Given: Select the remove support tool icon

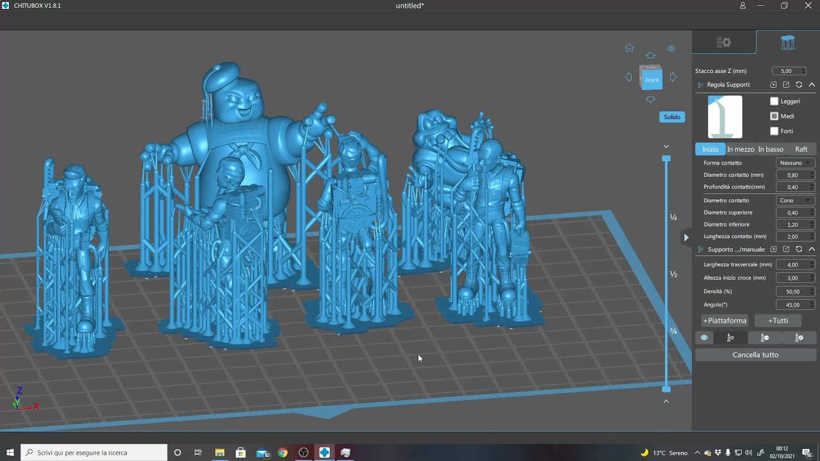Looking at the screenshot, I should [x=765, y=338].
